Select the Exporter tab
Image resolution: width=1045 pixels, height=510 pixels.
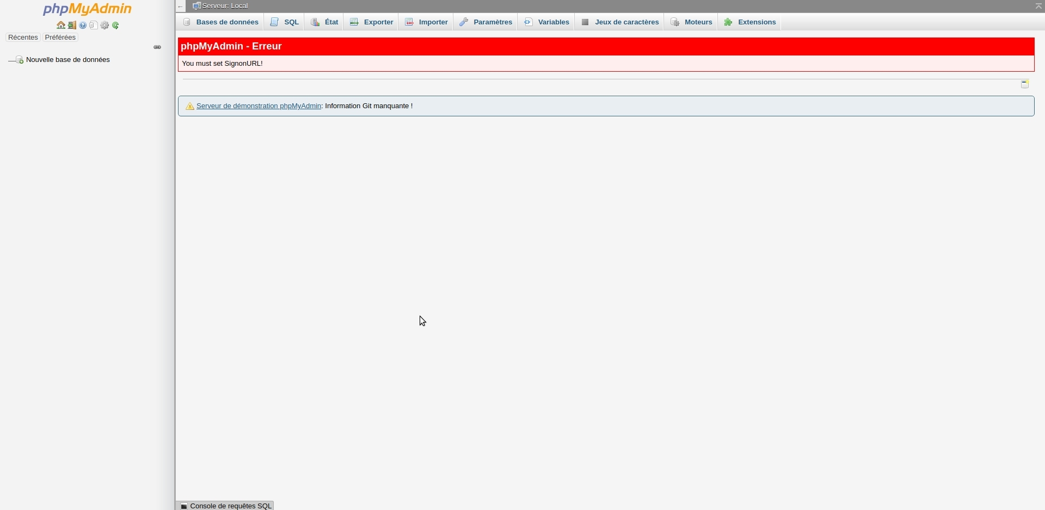pos(372,22)
